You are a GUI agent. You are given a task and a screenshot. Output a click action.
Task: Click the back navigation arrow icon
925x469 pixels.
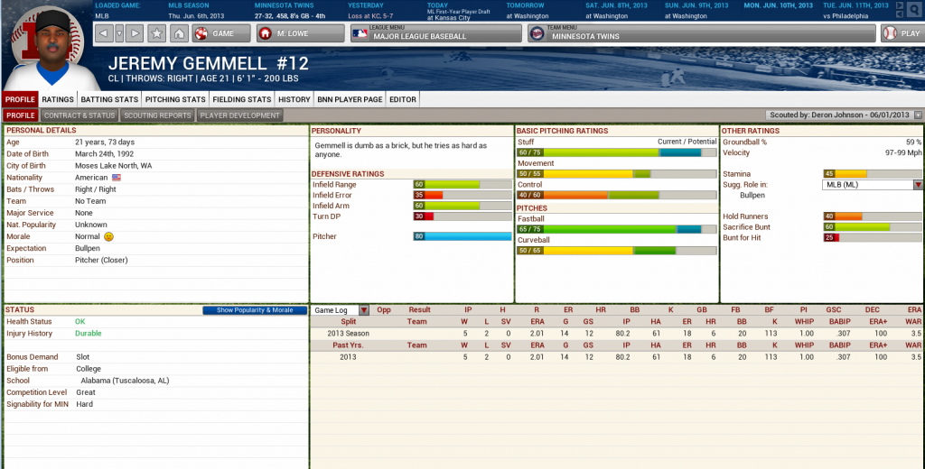point(104,34)
